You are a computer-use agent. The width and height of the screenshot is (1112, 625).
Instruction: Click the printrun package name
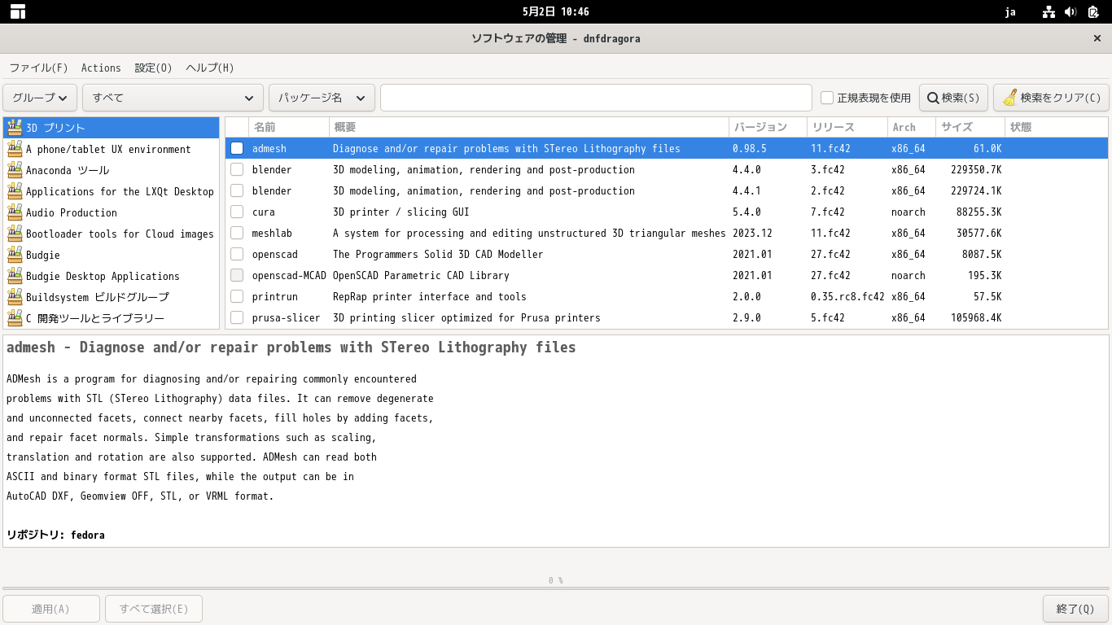pyautogui.click(x=275, y=297)
